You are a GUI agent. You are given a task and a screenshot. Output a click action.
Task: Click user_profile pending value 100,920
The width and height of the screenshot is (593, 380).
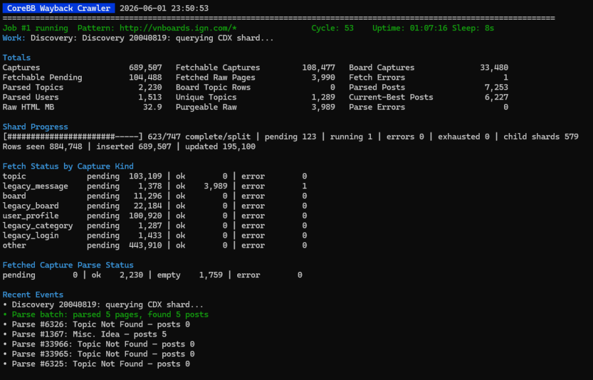click(145, 215)
